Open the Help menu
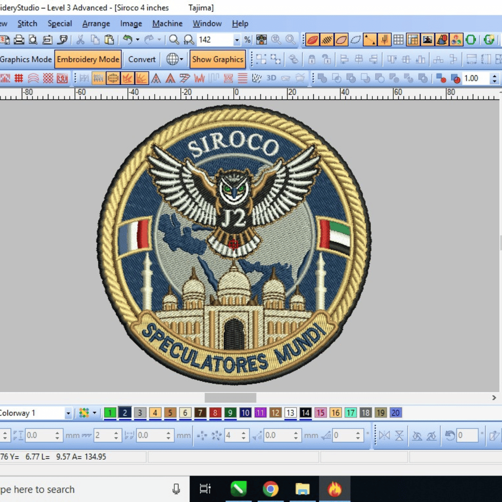This screenshot has width=502, height=502. (x=240, y=24)
